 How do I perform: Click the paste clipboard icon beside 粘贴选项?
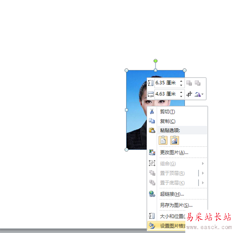pyautogui.click(x=152, y=130)
